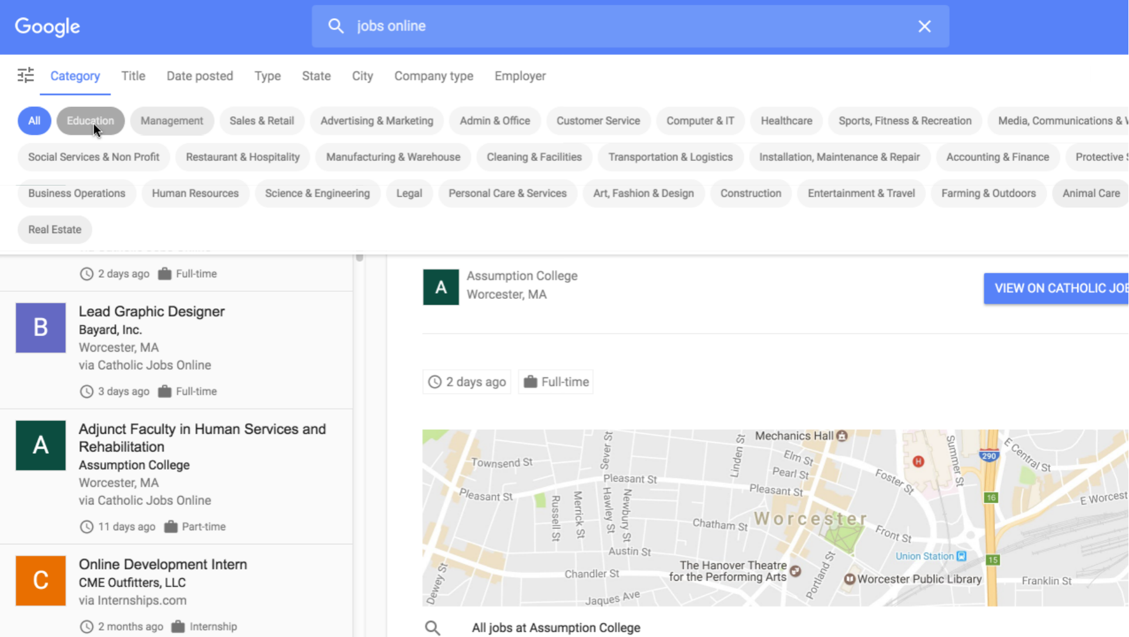Click the search icon beside 'All jobs at Assumption College'

coord(433,627)
